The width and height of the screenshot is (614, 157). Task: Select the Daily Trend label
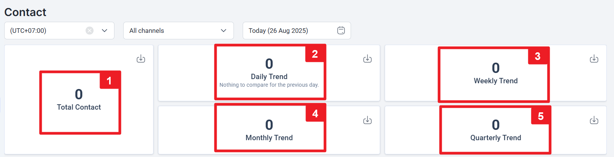(269, 77)
